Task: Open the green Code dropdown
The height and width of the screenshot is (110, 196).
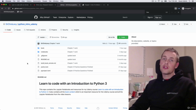Action: click(123, 37)
